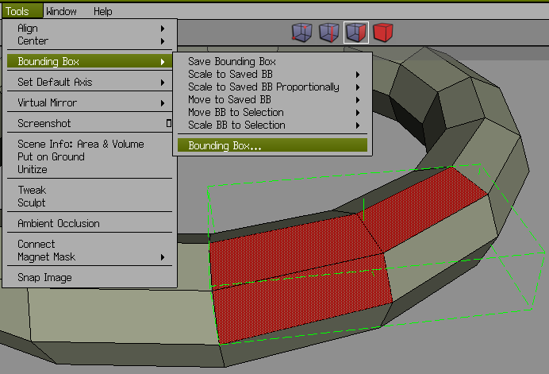Choose Magnet Mask menu item
Viewport: 549px width, 374px height.
[x=90, y=257]
